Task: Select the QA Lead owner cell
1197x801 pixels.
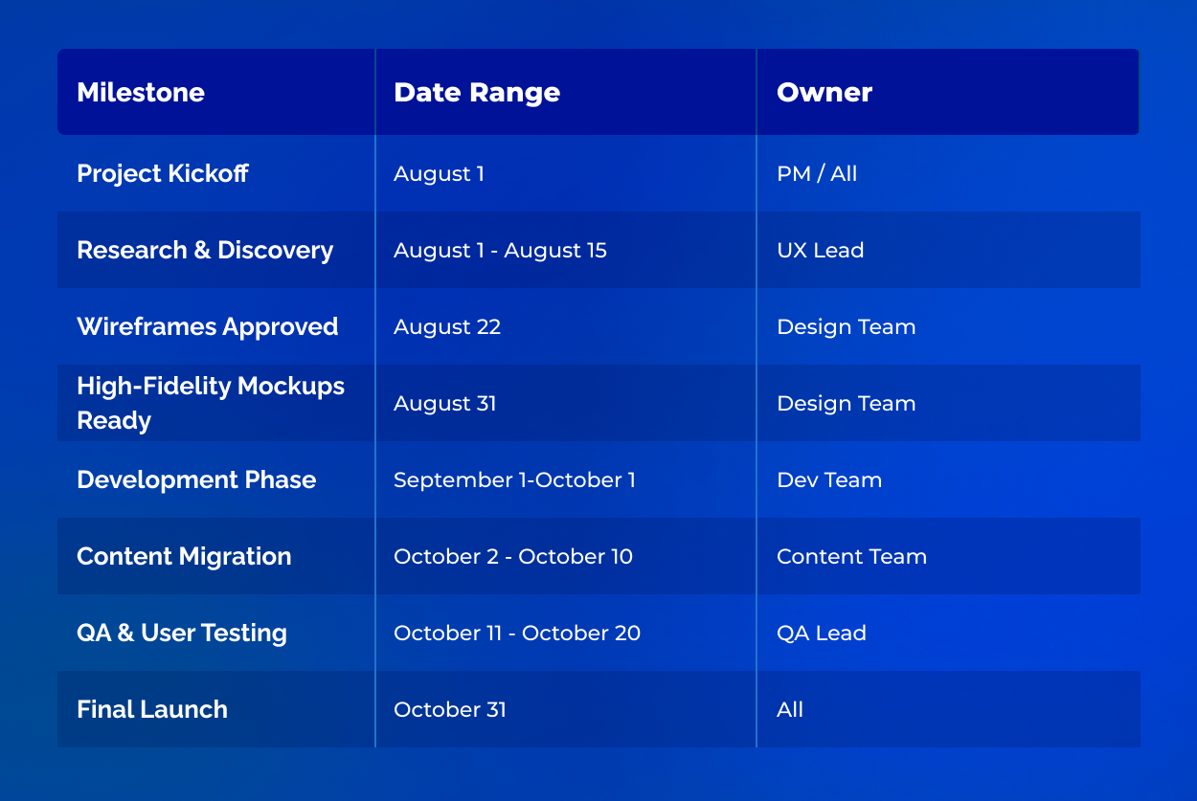Action: pyautogui.click(x=822, y=633)
